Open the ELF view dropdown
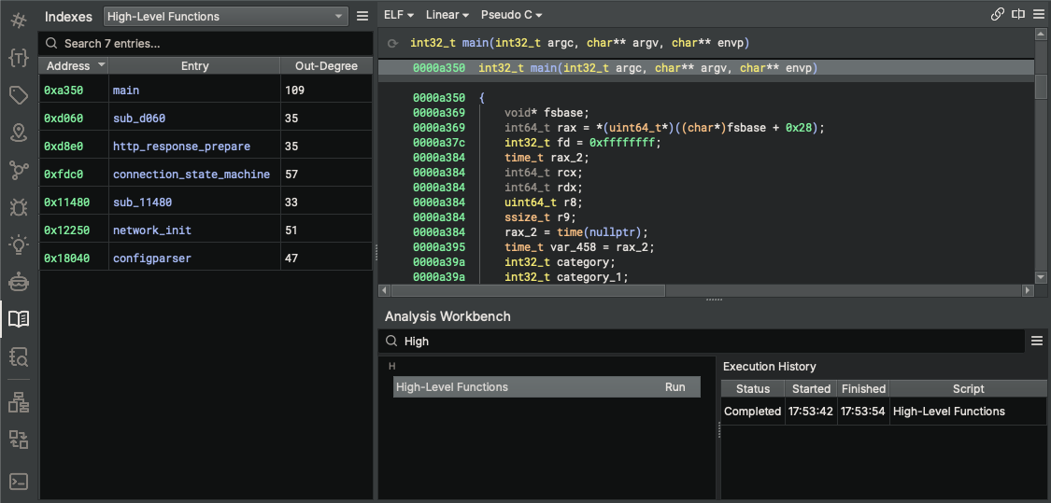The height and width of the screenshot is (503, 1051). pyautogui.click(x=399, y=15)
